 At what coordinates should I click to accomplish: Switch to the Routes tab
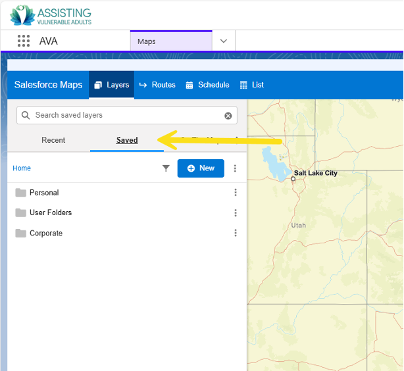(157, 85)
